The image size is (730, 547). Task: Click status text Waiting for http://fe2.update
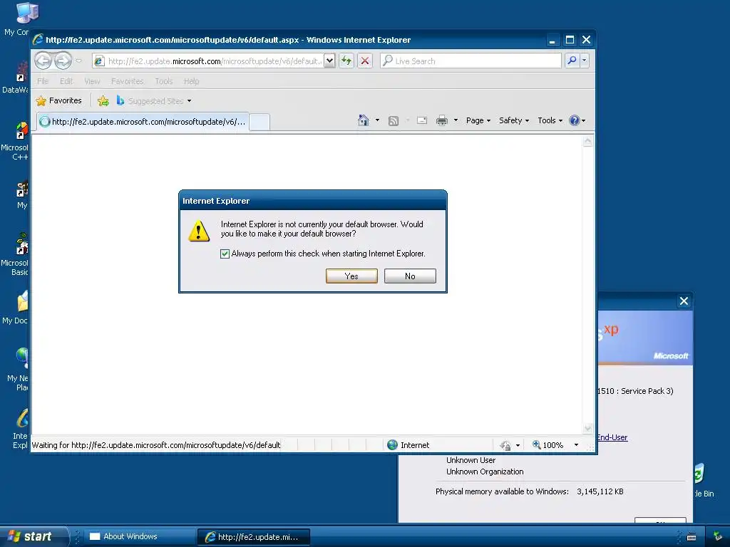(x=155, y=445)
